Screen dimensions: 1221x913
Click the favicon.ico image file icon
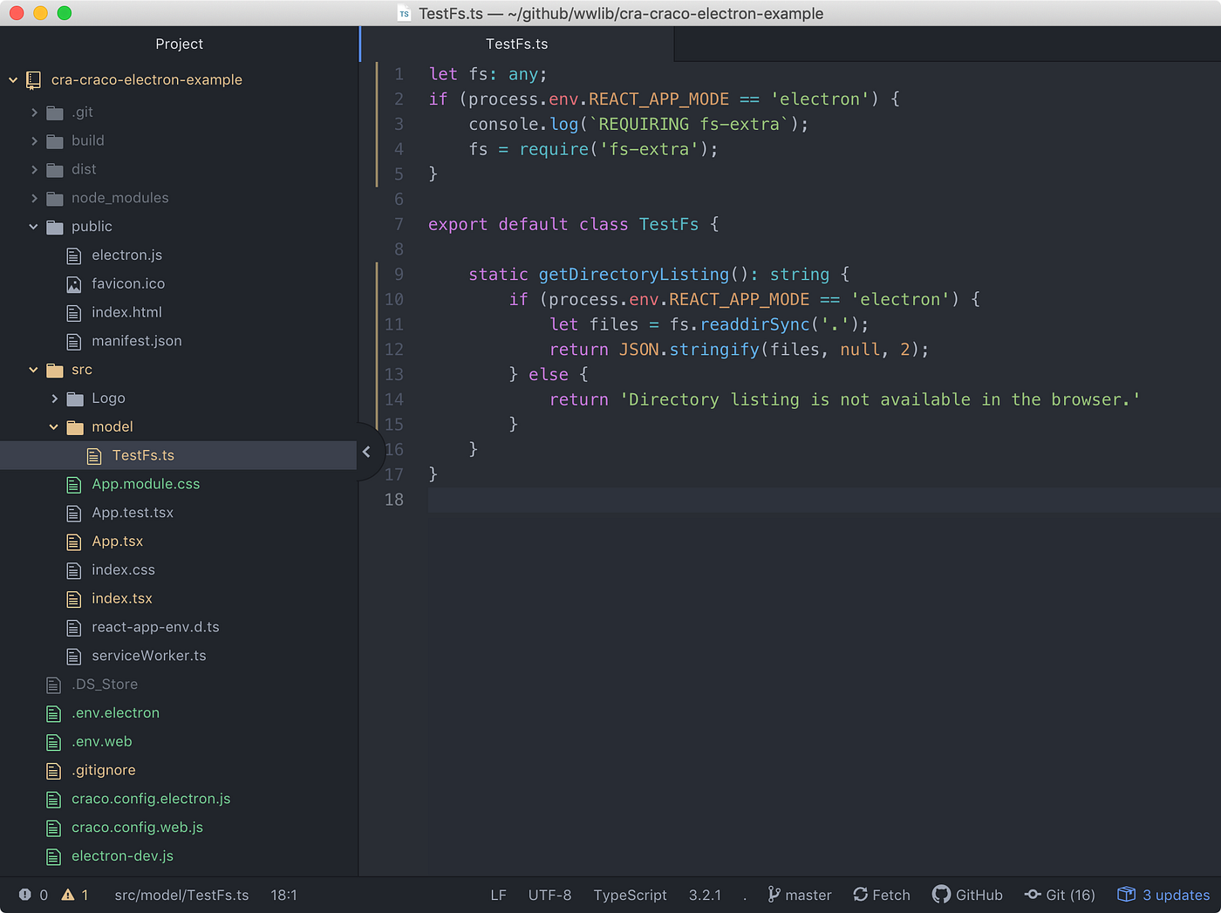tap(74, 284)
